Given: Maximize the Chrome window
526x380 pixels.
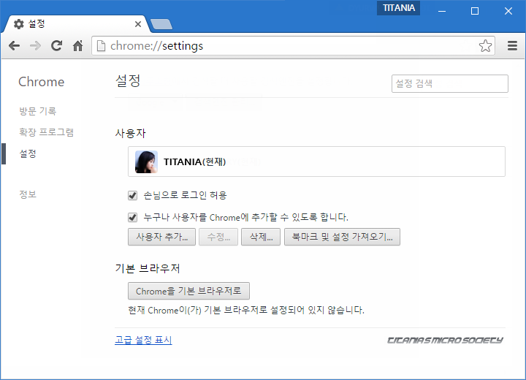Looking at the screenshot, I should click(475, 11).
